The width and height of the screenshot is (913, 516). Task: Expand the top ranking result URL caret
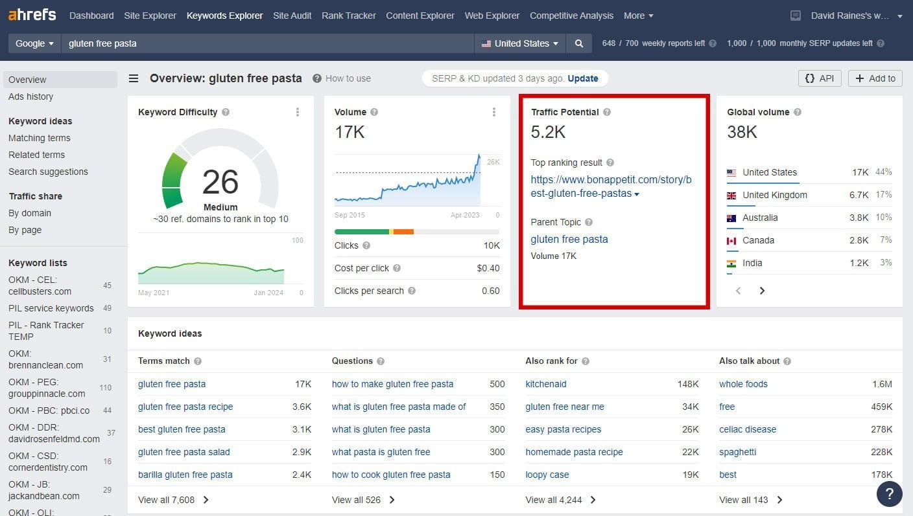[x=637, y=194]
